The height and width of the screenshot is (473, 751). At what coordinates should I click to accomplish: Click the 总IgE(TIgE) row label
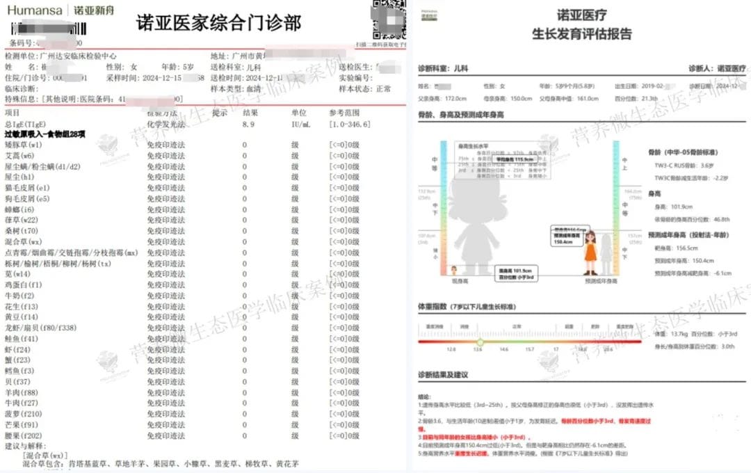[26, 124]
